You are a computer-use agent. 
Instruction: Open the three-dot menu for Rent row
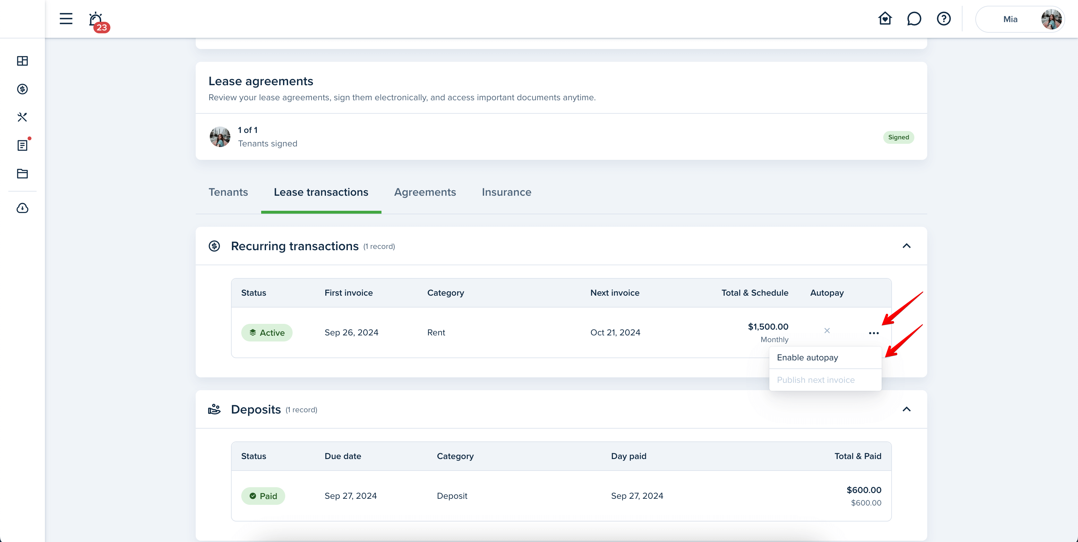coord(874,333)
